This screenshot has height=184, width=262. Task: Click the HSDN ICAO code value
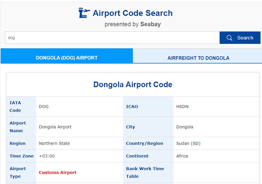click(x=182, y=106)
